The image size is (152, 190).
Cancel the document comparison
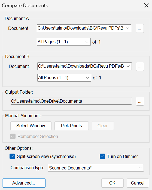[138, 183]
